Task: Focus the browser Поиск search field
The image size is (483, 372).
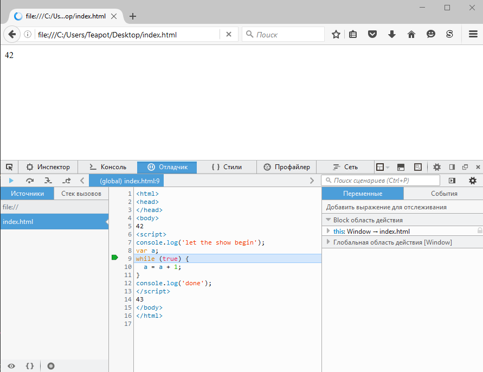Action: tap(284, 34)
